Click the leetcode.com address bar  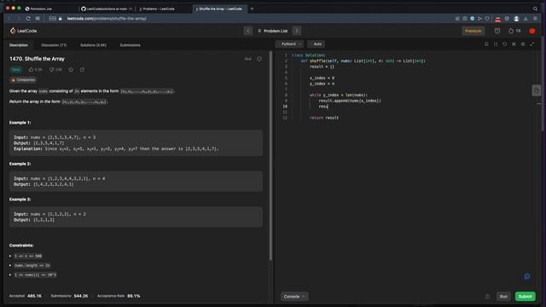(x=107, y=19)
